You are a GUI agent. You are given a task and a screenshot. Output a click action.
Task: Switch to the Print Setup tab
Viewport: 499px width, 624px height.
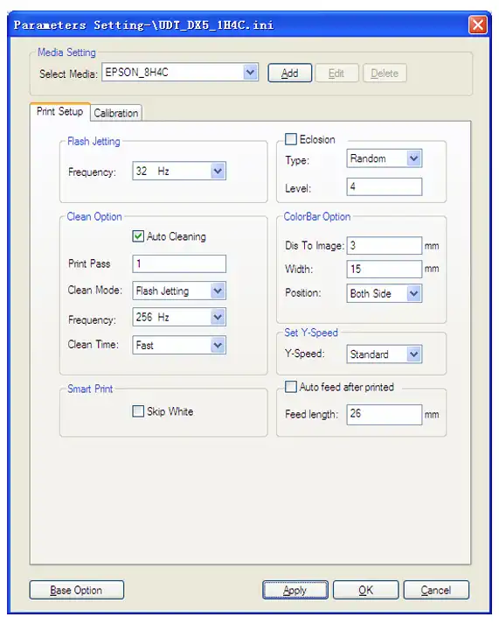pyautogui.click(x=60, y=111)
